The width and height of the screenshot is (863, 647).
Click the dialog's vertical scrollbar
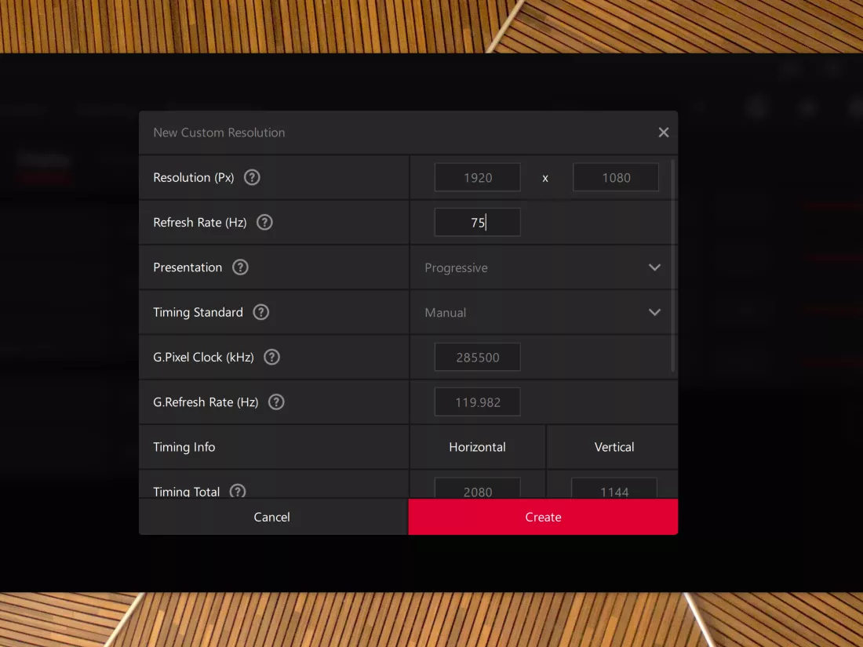coord(673,265)
